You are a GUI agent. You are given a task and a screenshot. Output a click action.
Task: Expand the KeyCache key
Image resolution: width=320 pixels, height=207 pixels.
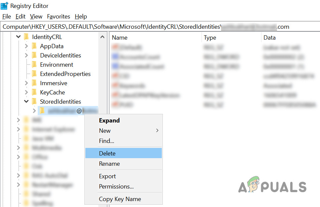pyautogui.click(x=26, y=92)
